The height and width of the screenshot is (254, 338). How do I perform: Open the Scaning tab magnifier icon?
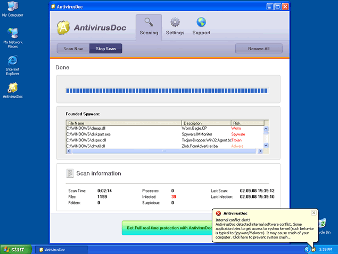click(x=149, y=22)
